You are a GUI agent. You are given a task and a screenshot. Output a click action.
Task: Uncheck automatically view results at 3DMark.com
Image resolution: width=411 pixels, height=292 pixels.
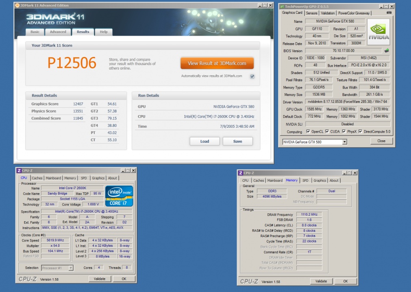(252, 76)
